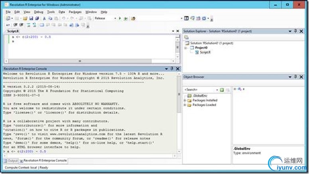Click the Undo arrow icon
This screenshot has width=309, height=174.
click(63, 18)
